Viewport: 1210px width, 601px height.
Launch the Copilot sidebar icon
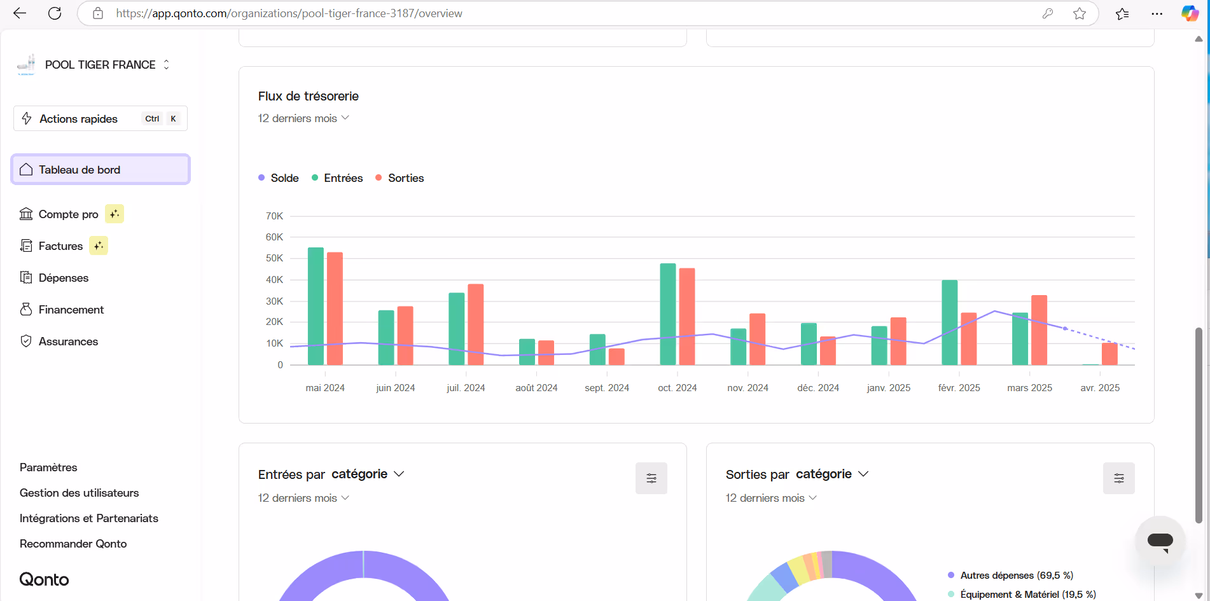(1190, 13)
